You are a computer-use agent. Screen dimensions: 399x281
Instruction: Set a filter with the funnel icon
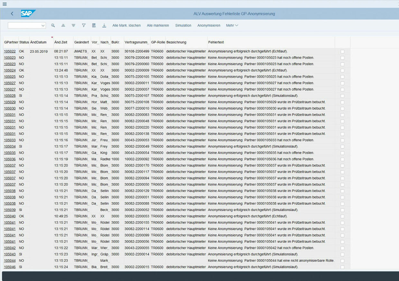84,25
